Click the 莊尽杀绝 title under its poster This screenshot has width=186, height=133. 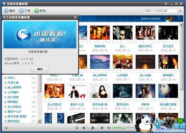point(100,105)
